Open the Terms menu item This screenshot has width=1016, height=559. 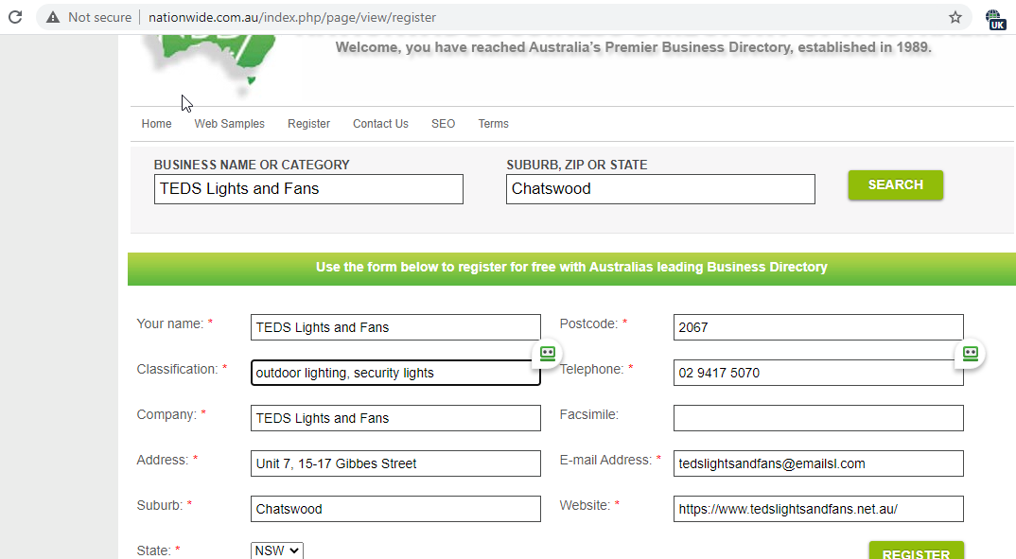point(493,124)
